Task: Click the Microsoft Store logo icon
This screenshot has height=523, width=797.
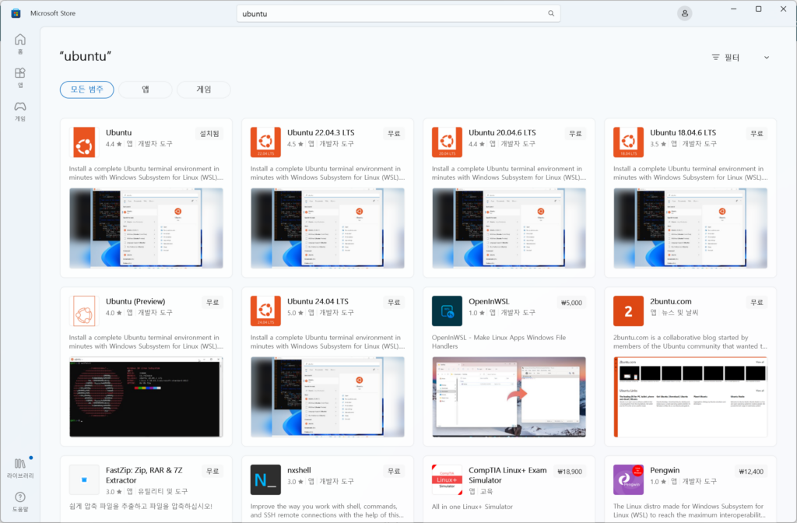Action: pos(16,13)
